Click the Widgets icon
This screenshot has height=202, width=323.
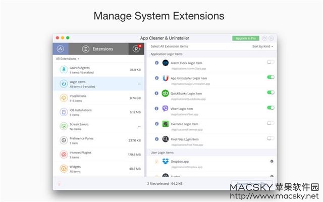click(64, 169)
